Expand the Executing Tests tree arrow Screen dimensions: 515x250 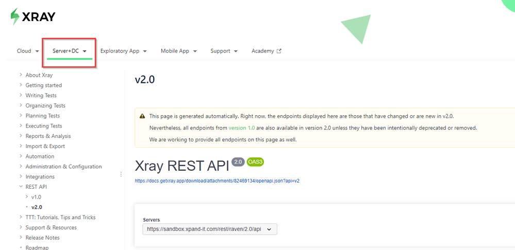21,126
